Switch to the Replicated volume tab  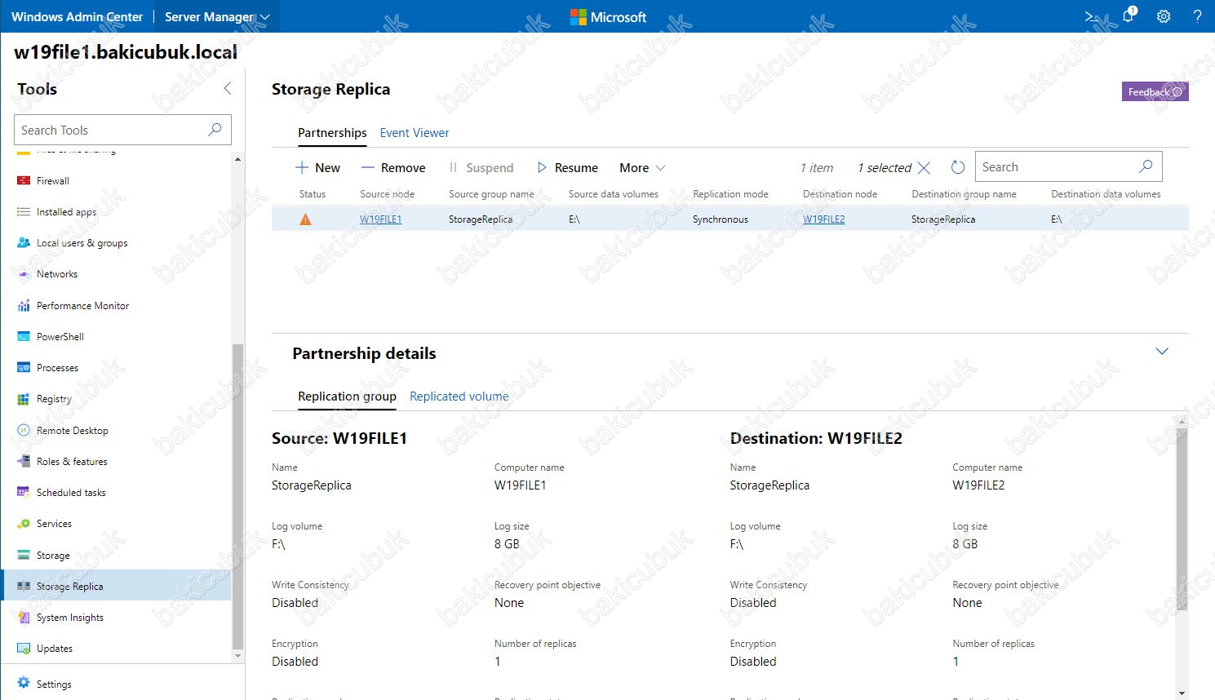[459, 397]
